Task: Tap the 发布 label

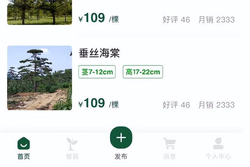Action: pyautogui.click(x=121, y=156)
